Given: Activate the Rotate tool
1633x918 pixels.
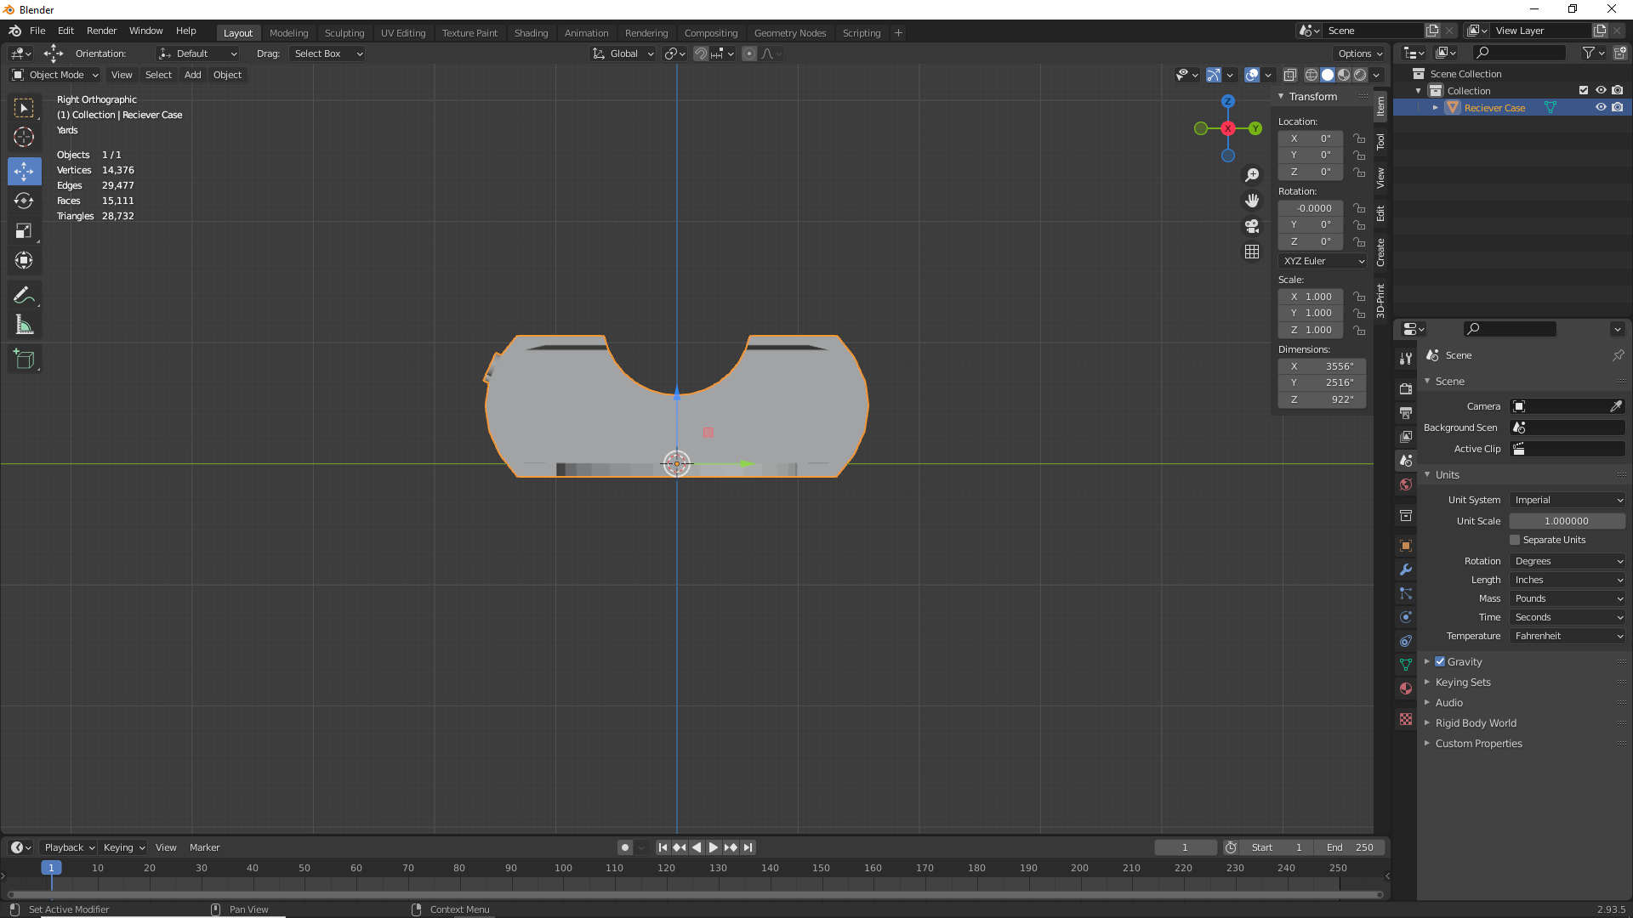Looking at the screenshot, I should click(24, 201).
